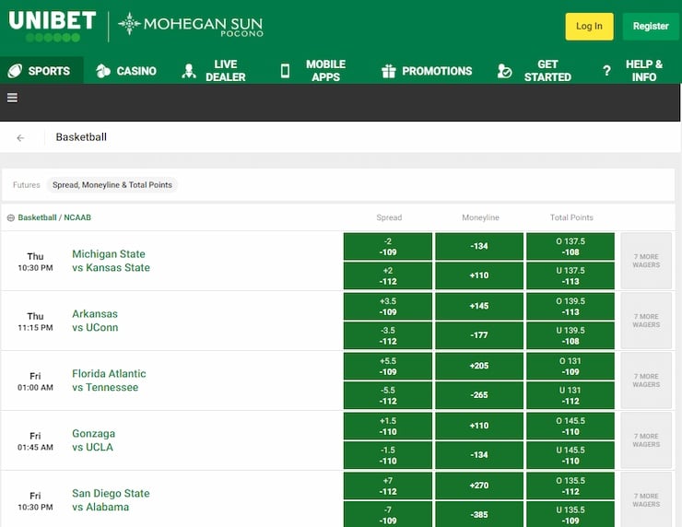Click the Basketball breadcrumb link
Viewport: 682px width, 527px height.
37,217
